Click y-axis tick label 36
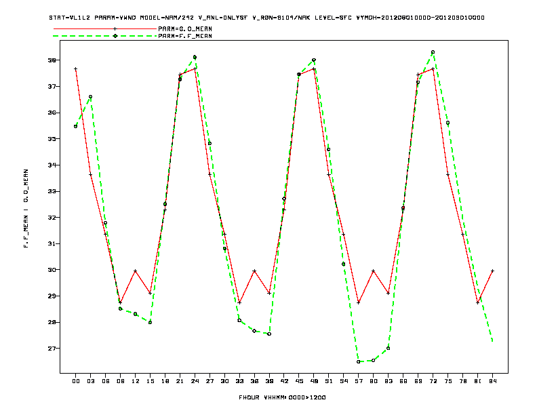The height and width of the screenshot is (415, 537). 52,113
